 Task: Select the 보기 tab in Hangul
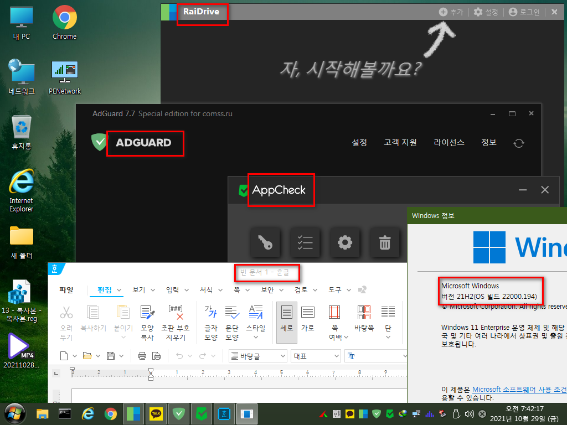(x=138, y=290)
